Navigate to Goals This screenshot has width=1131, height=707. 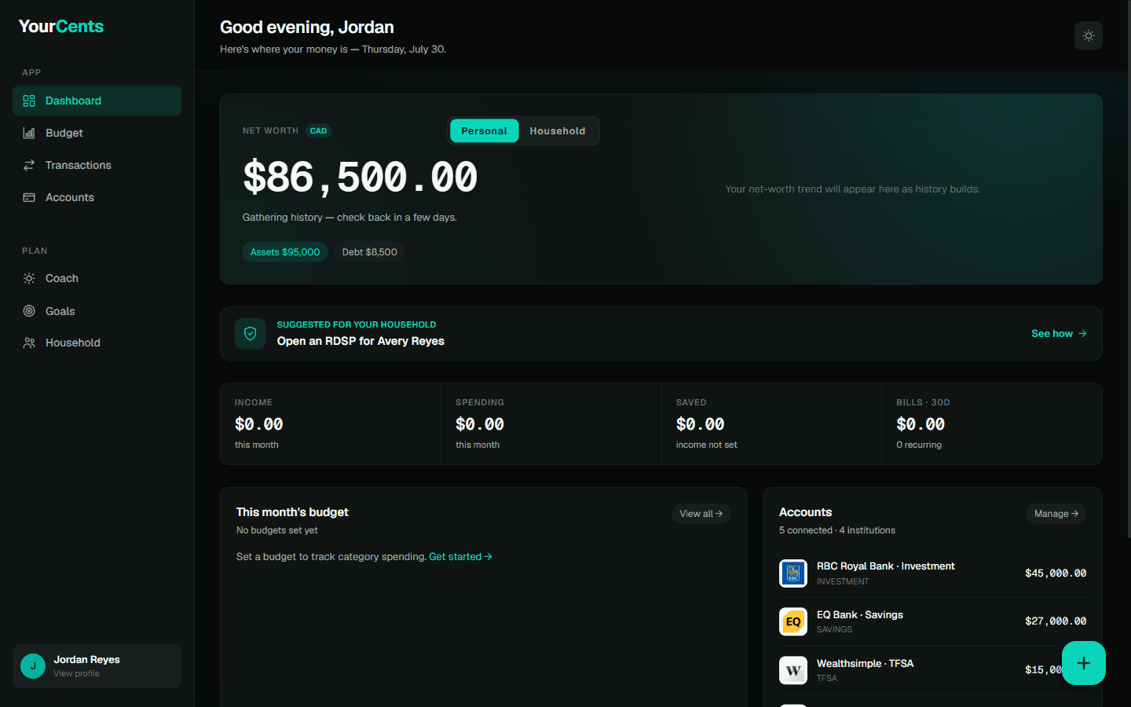coord(97,311)
